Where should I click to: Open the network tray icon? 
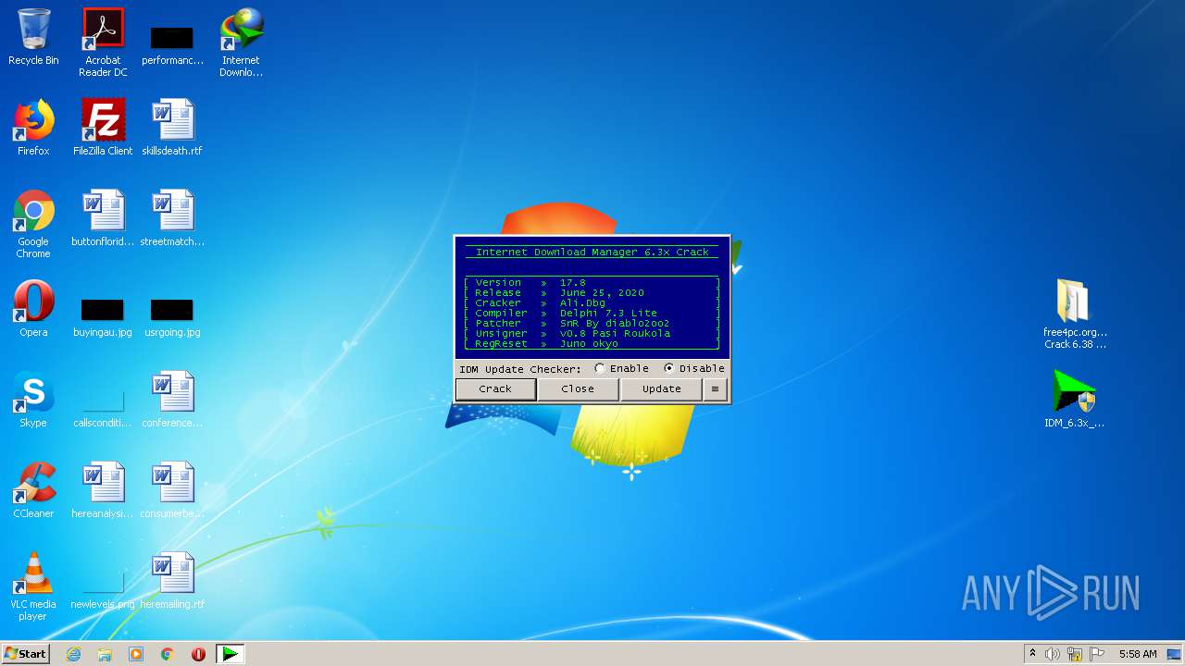click(x=1075, y=654)
